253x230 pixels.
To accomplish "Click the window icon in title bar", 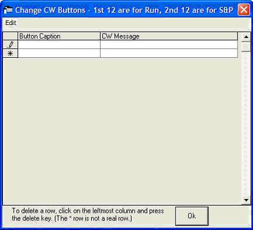I will click(8, 10).
